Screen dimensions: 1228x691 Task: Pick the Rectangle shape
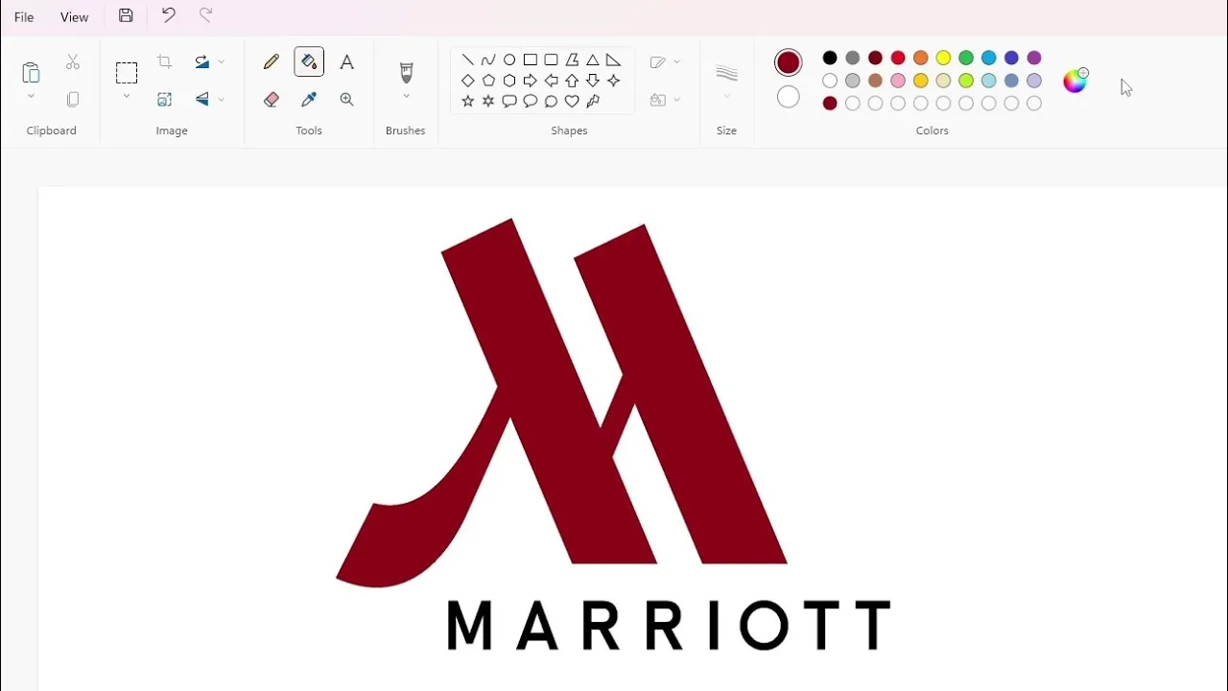[x=531, y=60]
